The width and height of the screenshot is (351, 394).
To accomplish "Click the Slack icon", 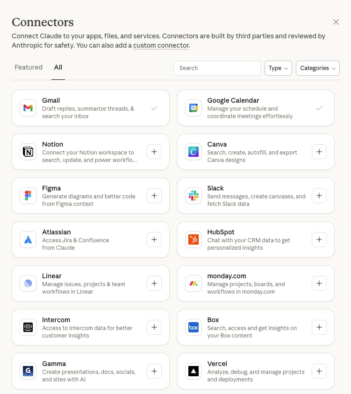I will coord(193,196).
